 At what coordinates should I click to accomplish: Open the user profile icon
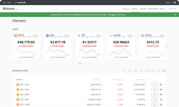(x=174, y=3)
